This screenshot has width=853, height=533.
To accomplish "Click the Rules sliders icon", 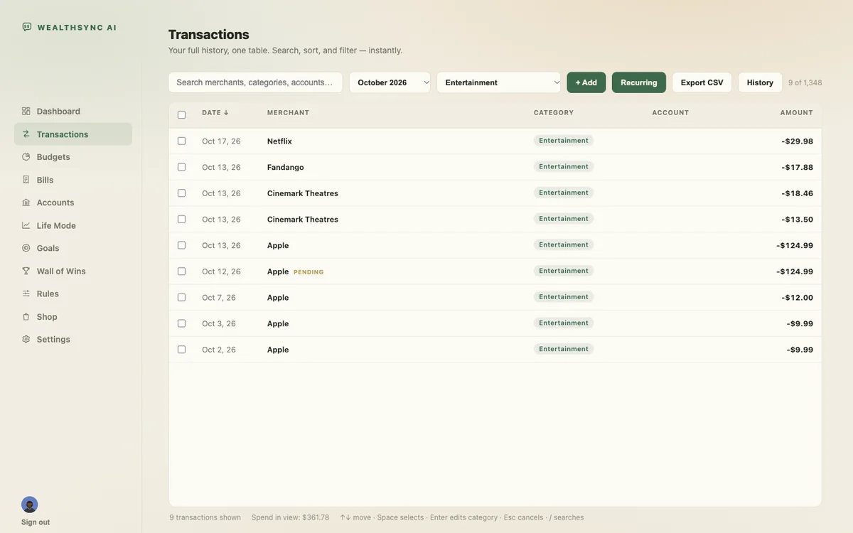I will click(x=26, y=294).
